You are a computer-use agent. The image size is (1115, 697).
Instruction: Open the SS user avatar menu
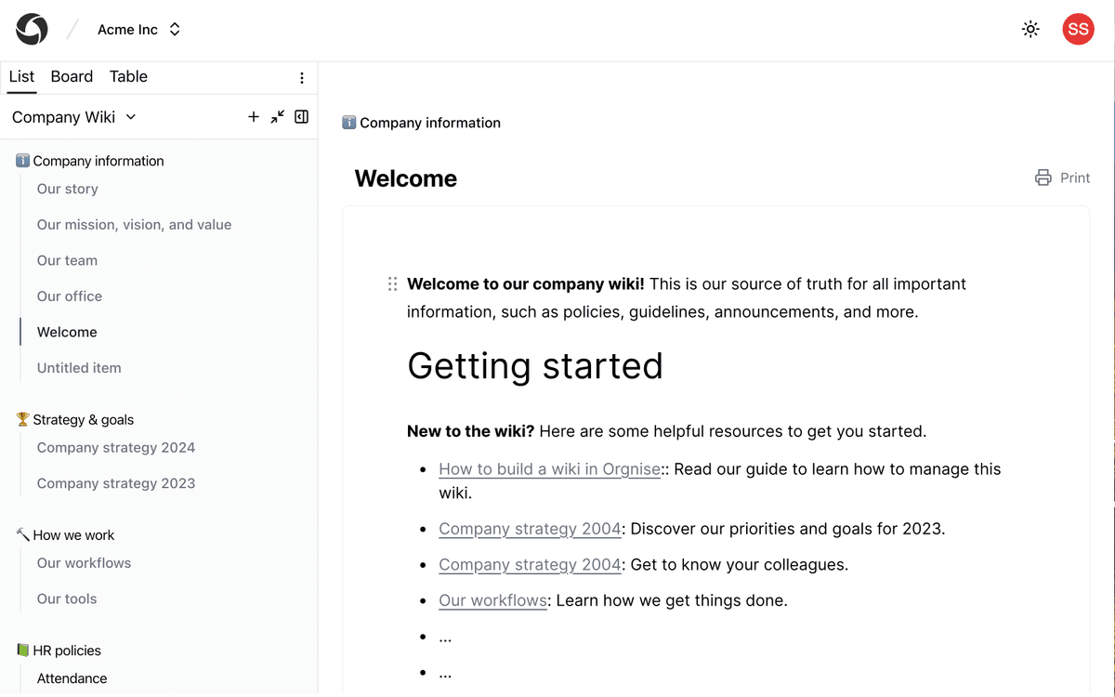1078,30
